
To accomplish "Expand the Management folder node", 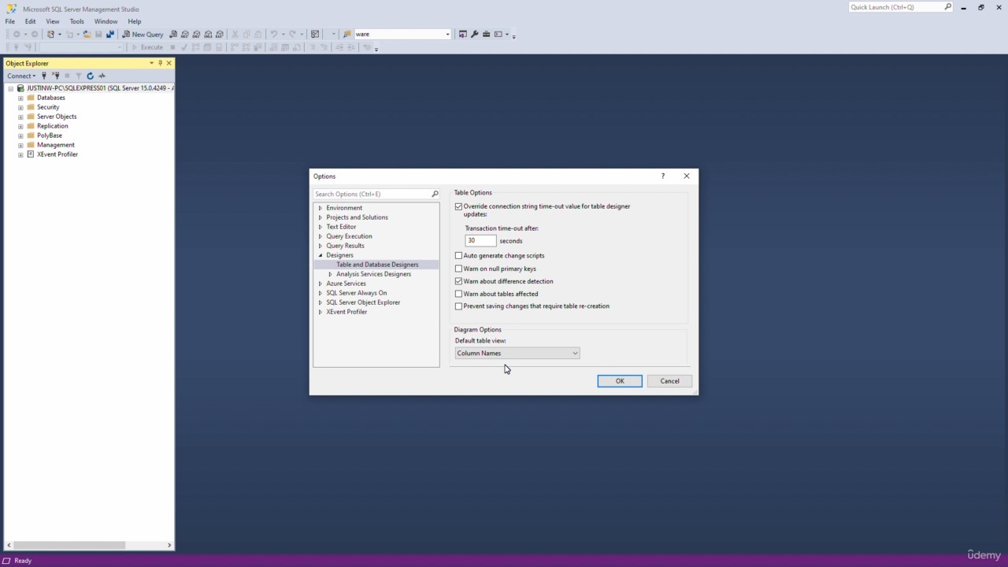I will pos(20,145).
